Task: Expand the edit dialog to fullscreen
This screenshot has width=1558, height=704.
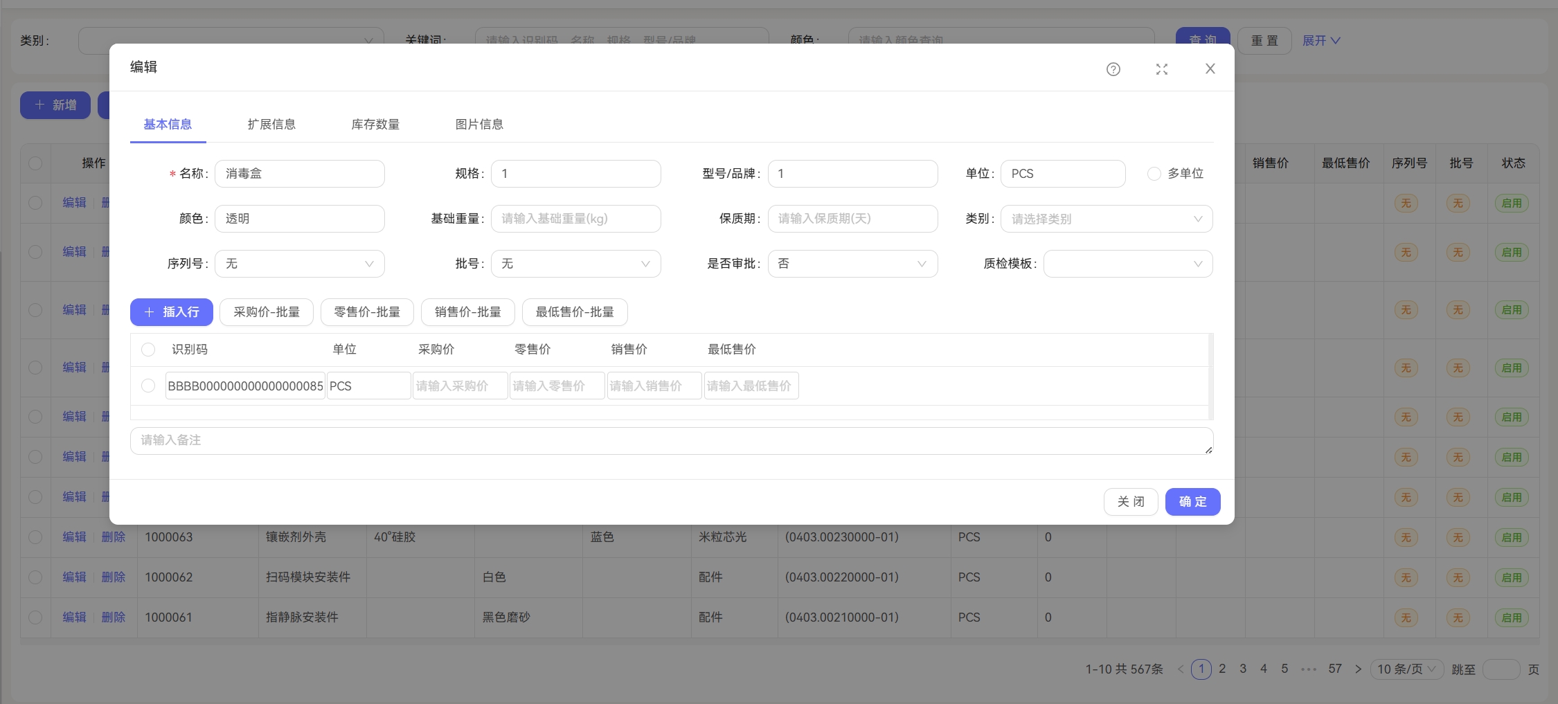Action: tap(1162, 69)
